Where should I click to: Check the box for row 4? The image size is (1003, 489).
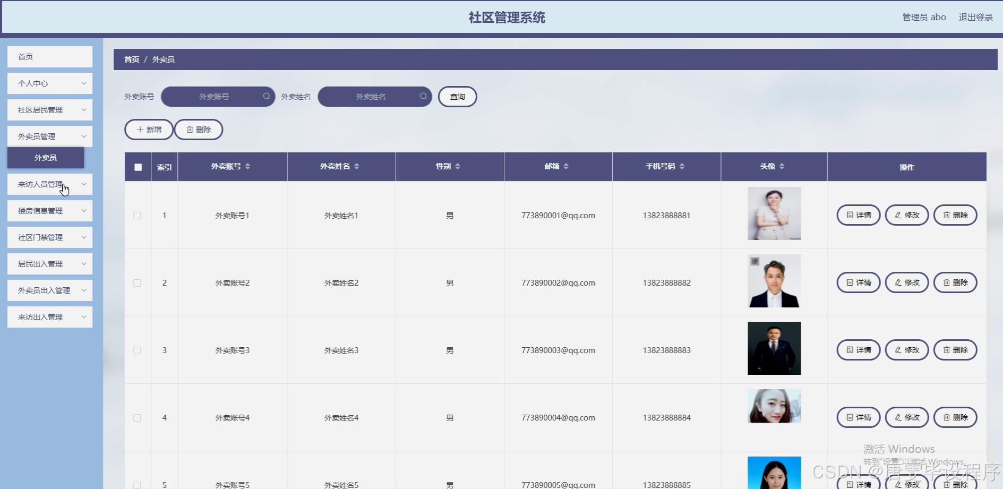[137, 418]
